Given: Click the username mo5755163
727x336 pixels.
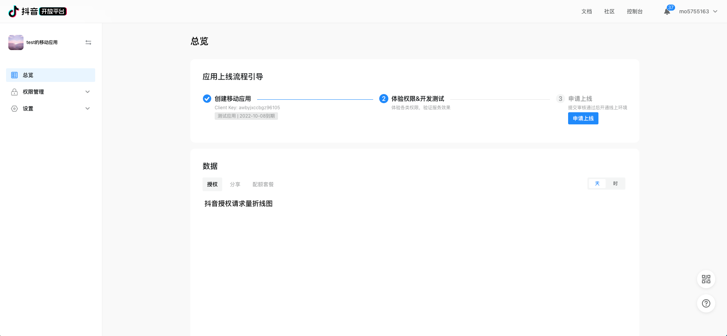Looking at the screenshot, I should tap(694, 11).
